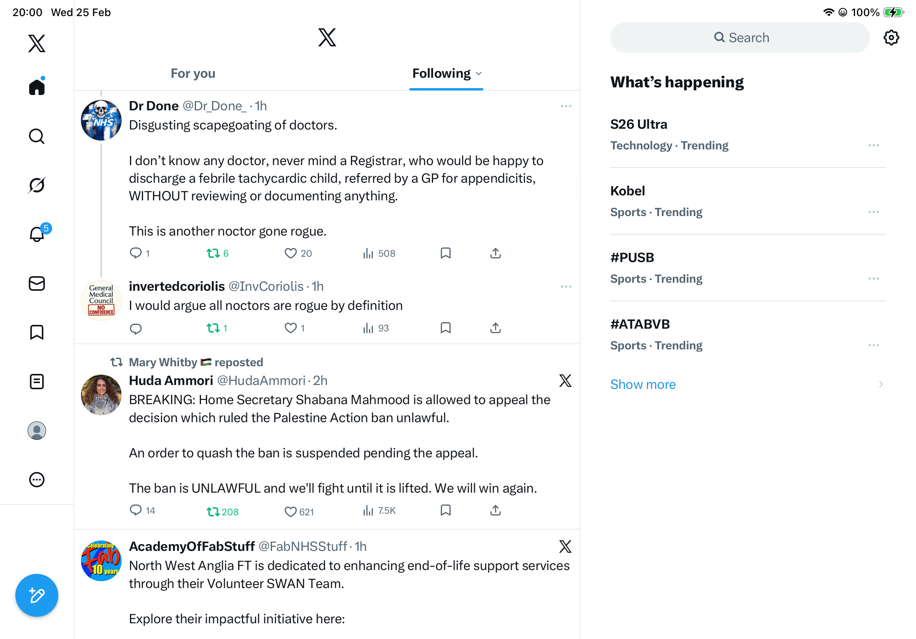Viewport: 916px width, 639px height.
Task: Open Messages envelope in sidebar
Action: coord(37,283)
